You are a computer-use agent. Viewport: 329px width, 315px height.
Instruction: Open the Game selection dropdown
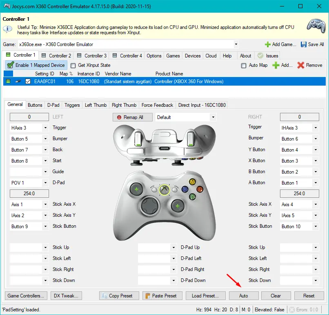(x=236, y=44)
